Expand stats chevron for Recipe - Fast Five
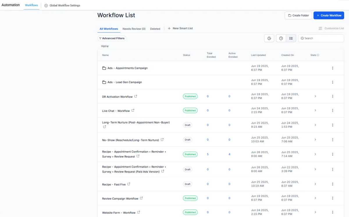The height and width of the screenshot is (217, 349). click(x=315, y=184)
